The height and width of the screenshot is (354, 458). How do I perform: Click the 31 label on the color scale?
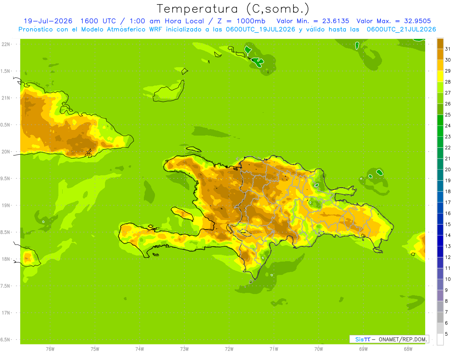448,49
